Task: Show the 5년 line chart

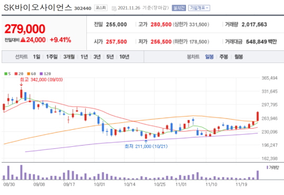Action: tap(110, 57)
